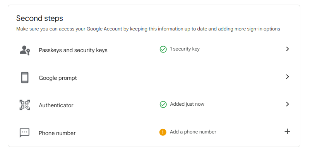This screenshot has height=152, width=310.
Task: Click the Second steps section heading
Action: point(39,19)
